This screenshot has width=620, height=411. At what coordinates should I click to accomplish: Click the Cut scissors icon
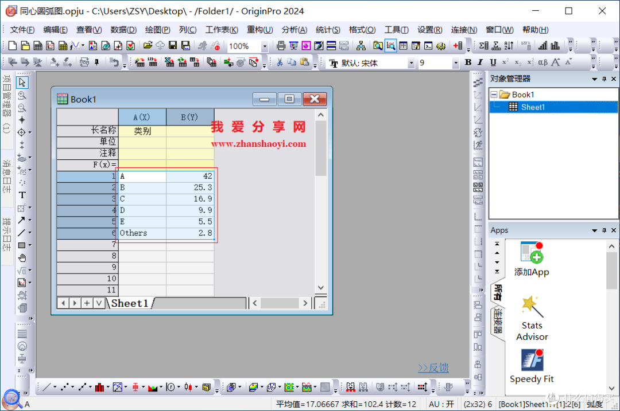280,62
